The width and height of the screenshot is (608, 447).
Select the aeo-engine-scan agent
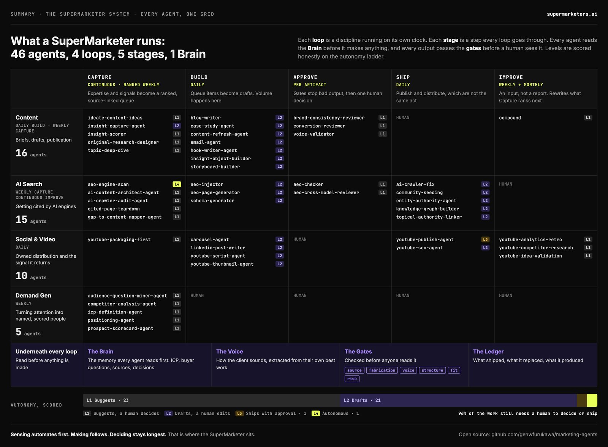point(108,184)
